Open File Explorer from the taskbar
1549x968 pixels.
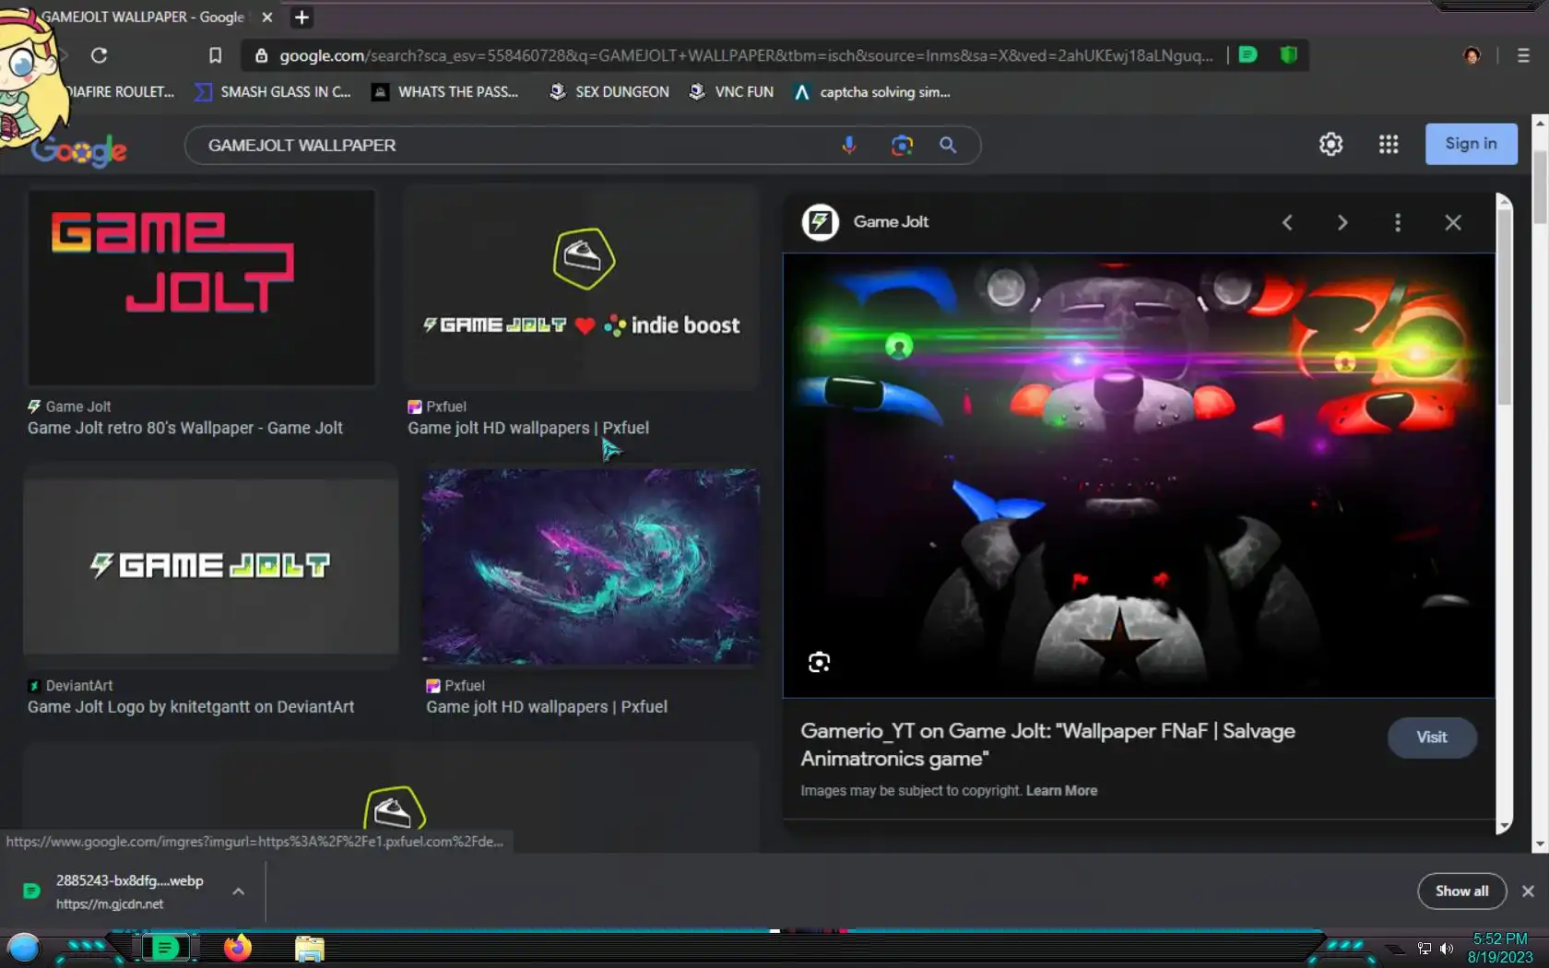tap(310, 949)
